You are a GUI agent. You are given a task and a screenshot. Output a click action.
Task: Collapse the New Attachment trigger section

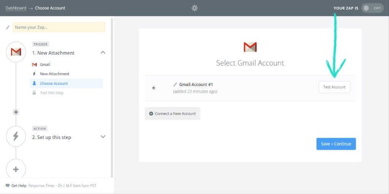pyautogui.click(x=103, y=52)
